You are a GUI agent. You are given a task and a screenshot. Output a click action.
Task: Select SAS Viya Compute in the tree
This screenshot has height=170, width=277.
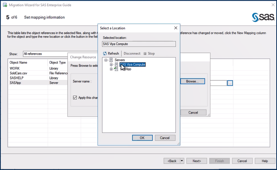pos(132,64)
